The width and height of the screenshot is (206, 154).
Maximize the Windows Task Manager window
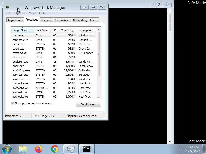pos(93,7)
